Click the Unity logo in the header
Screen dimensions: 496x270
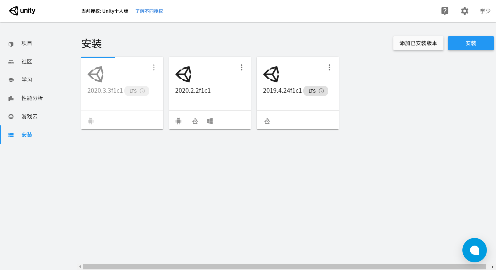pos(22,11)
